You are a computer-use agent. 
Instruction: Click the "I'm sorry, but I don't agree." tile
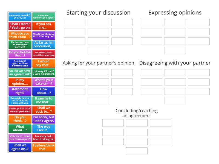[44, 119]
